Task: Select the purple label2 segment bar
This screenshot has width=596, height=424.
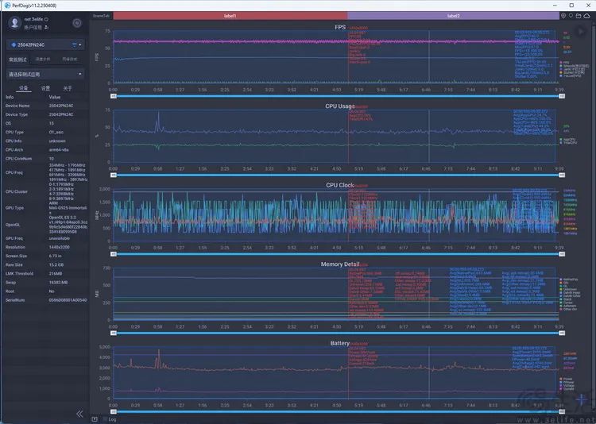Action: pyautogui.click(x=453, y=16)
